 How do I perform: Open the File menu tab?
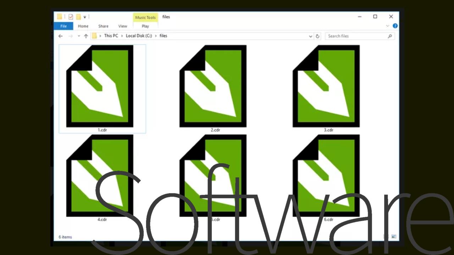point(63,26)
